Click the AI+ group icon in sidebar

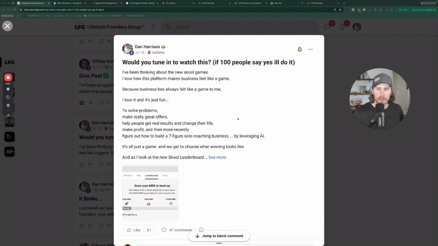pos(9,152)
